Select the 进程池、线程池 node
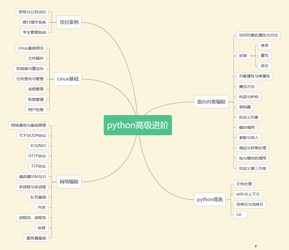289x250 pixels. tap(32, 218)
